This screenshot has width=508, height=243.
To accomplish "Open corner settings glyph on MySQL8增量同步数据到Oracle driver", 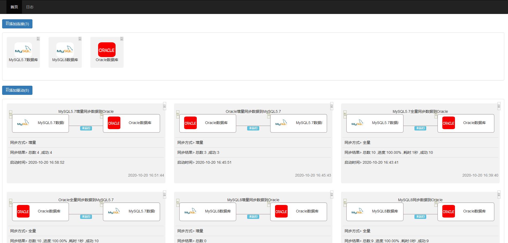I will (332, 195).
